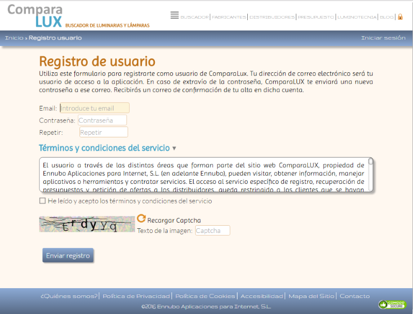The width and height of the screenshot is (413, 314).
Task: Click the Recargar Captcha text link
Action: click(174, 220)
